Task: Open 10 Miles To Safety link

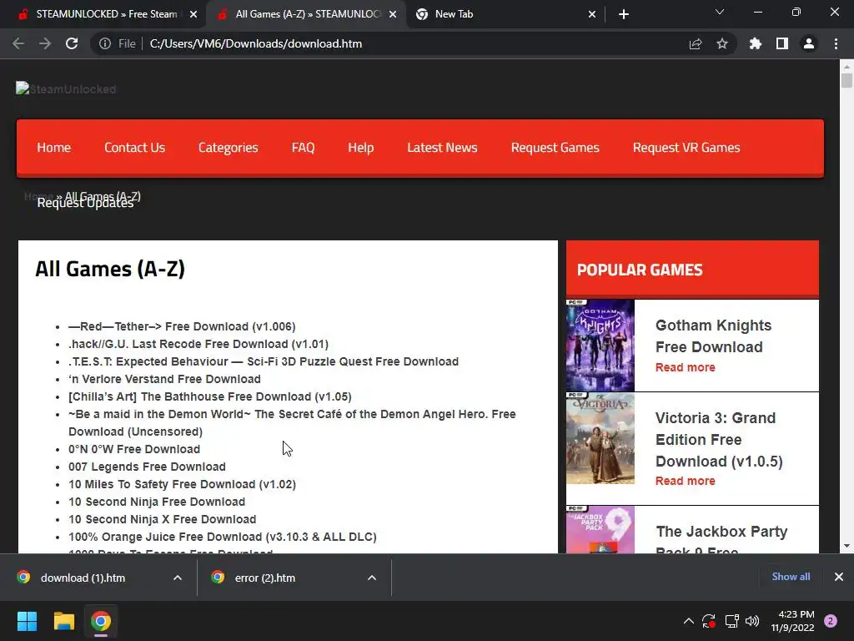Action: 182,484
